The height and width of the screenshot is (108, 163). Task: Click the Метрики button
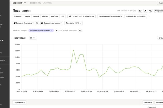148,103
